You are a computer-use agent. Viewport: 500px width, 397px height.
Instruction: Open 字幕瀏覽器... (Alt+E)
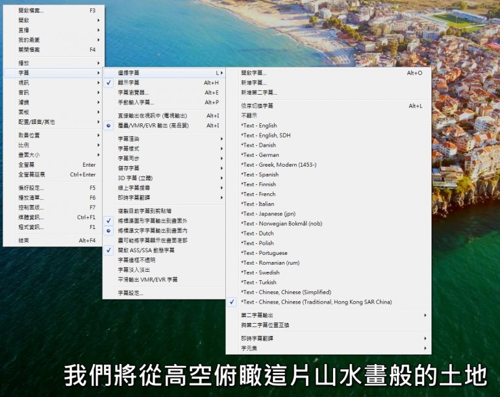point(164,92)
